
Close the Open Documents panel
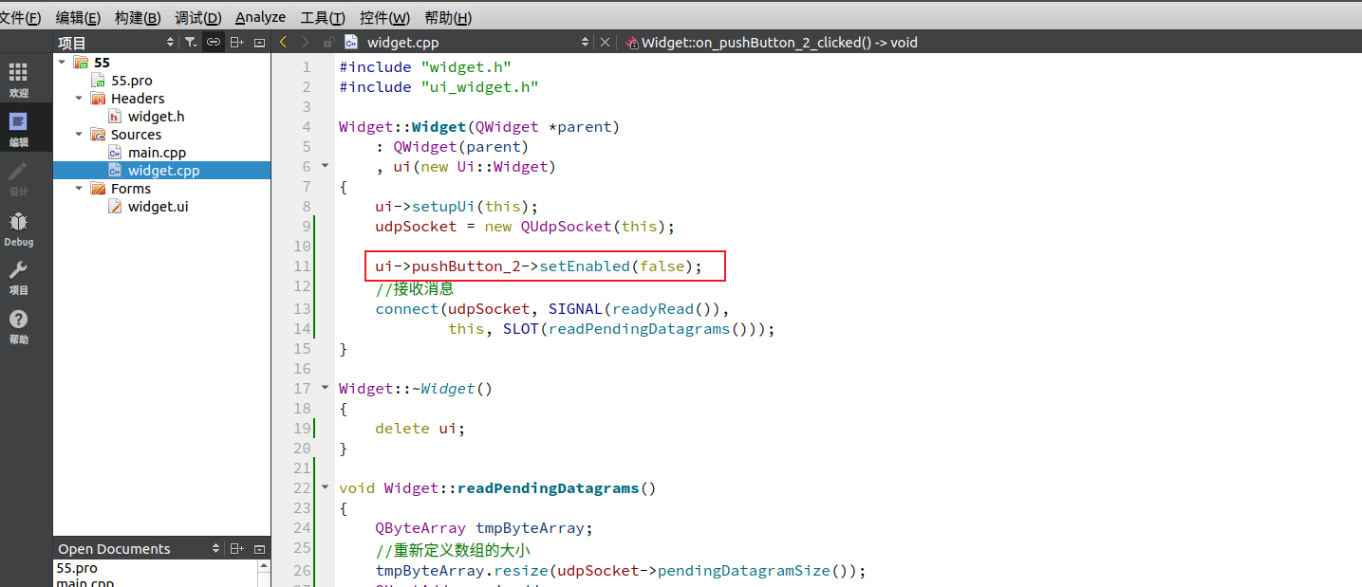tap(259, 549)
